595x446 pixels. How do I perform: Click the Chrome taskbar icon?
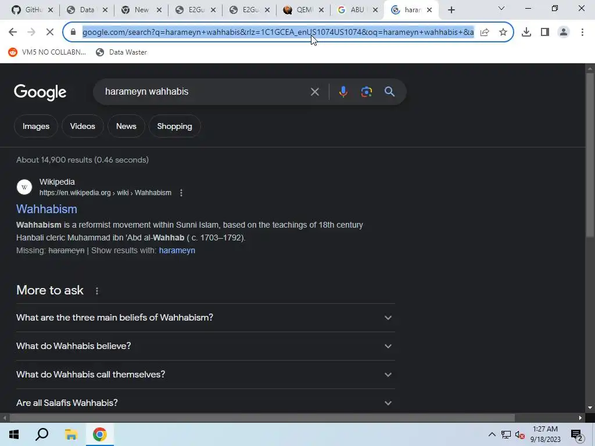pyautogui.click(x=100, y=434)
